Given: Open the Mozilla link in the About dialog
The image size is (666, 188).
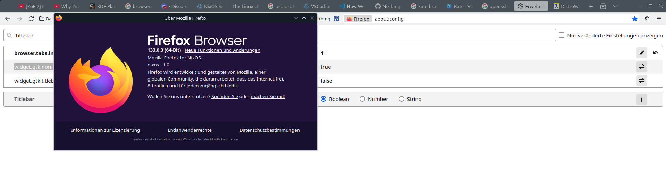Looking at the screenshot, I should 244,72.
